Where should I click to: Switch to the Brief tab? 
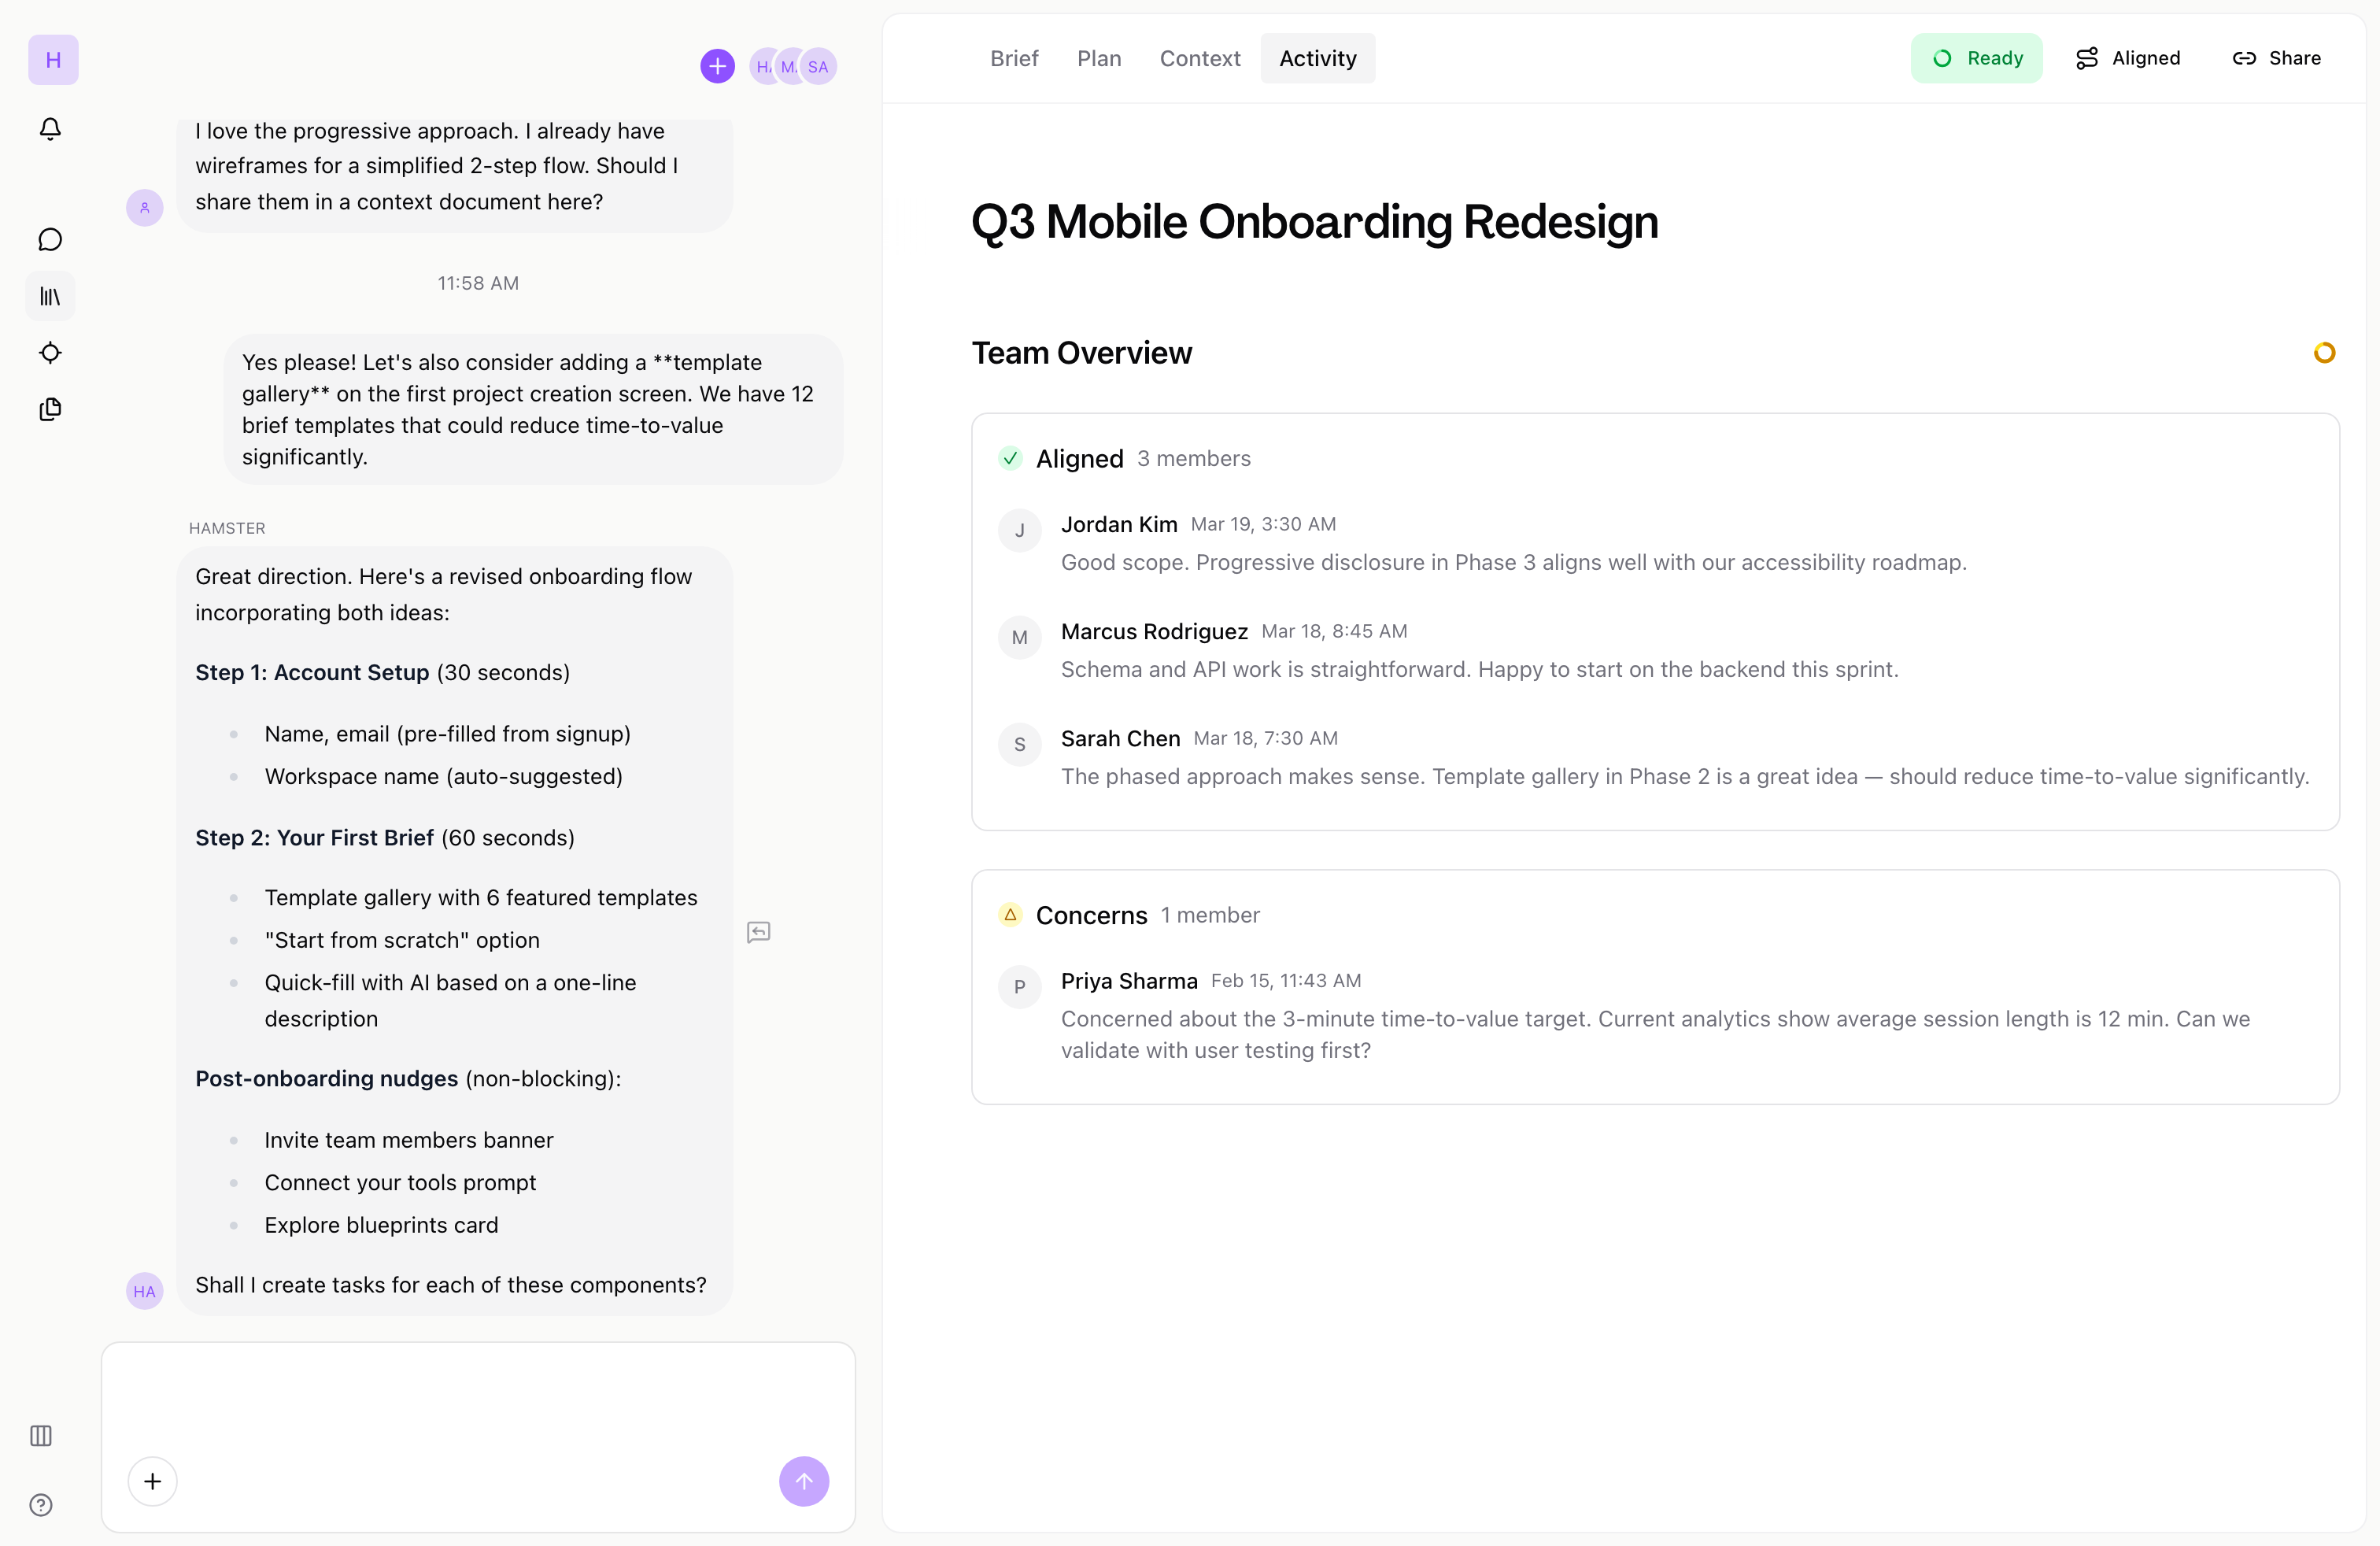pos(1014,58)
